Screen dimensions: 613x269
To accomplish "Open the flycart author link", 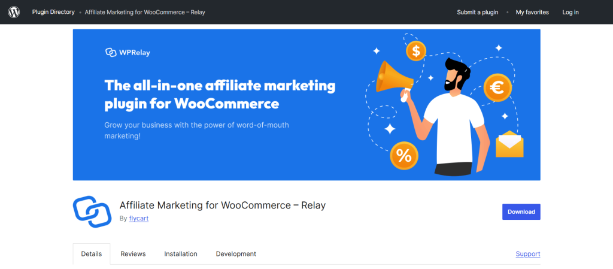I will click(139, 219).
